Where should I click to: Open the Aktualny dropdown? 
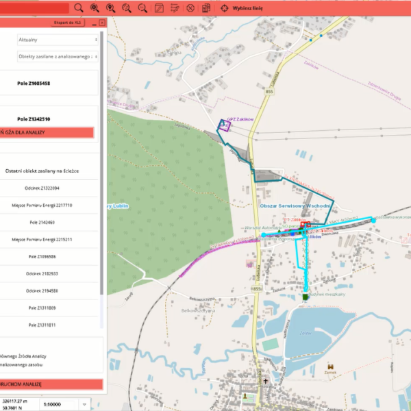click(x=58, y=40)
